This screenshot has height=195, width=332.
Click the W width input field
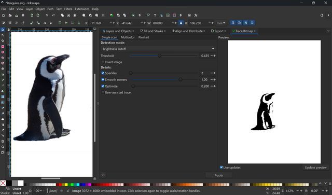tap(161, 23)
